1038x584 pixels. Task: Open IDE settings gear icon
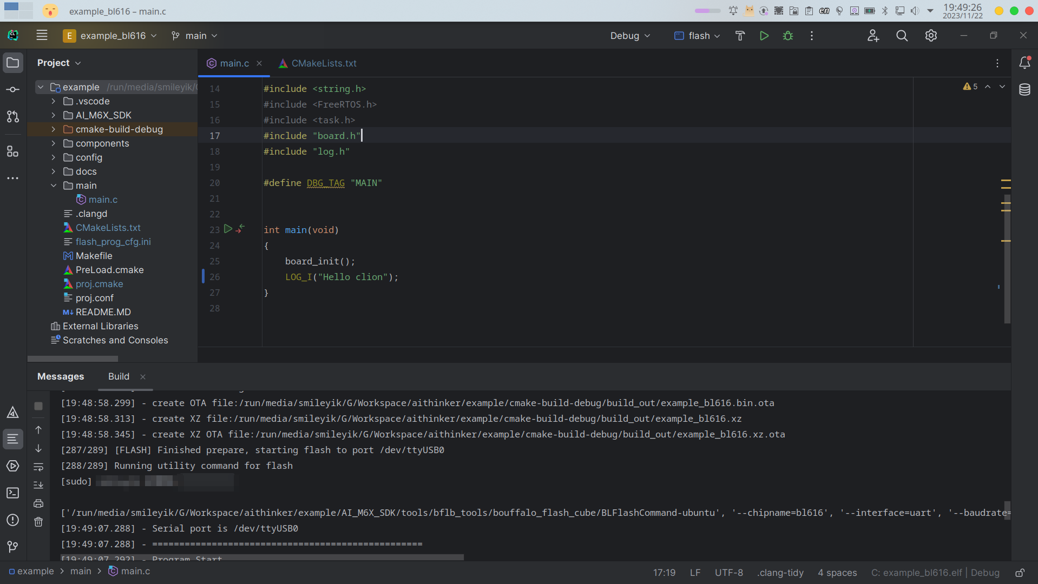[931, 36]
